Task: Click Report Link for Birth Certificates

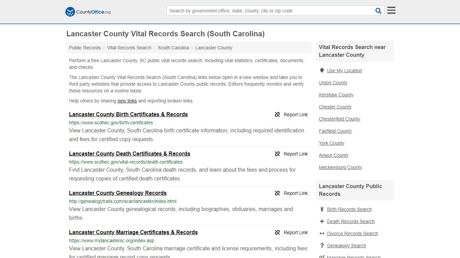Action: pyautogui.click(x=296, y=115)
